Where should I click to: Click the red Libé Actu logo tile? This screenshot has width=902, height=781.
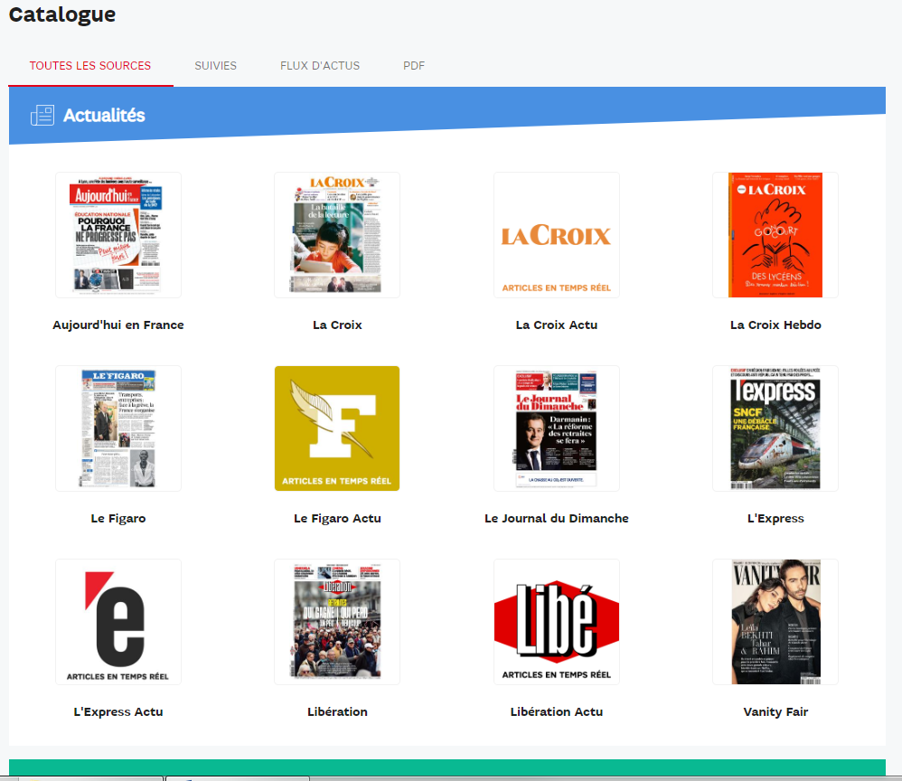click(x=556, y=621)
